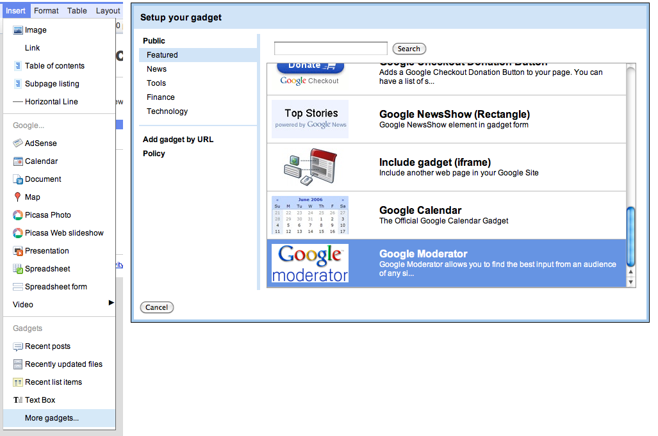Viewport: 658px width, 436px height.
Task: Click the Horizontal Line icon
Action: click(18, 101)
